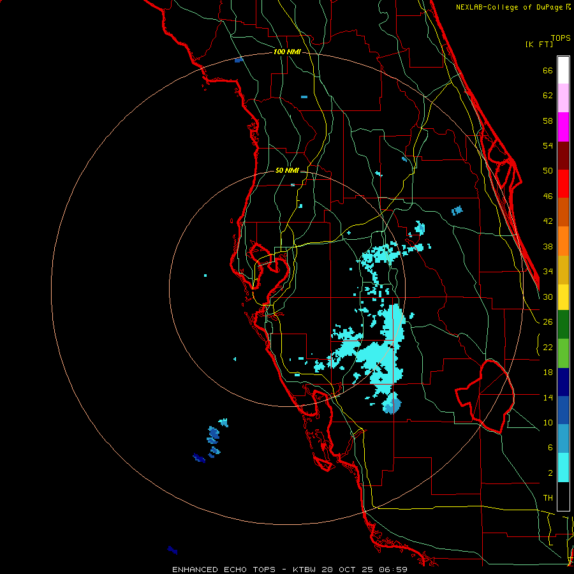574x574 pixels.
Task: Click the '100 NMI' range ring label
Action: (x=287, y=52)
